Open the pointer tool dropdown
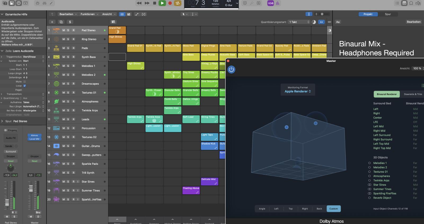This screenshot has height=224, width=424. point(185,14)
